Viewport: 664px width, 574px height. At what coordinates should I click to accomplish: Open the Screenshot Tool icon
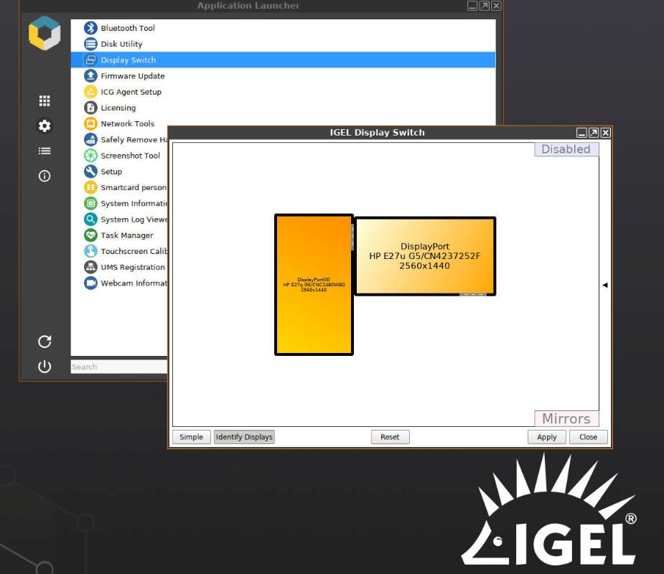click(90, 156)
